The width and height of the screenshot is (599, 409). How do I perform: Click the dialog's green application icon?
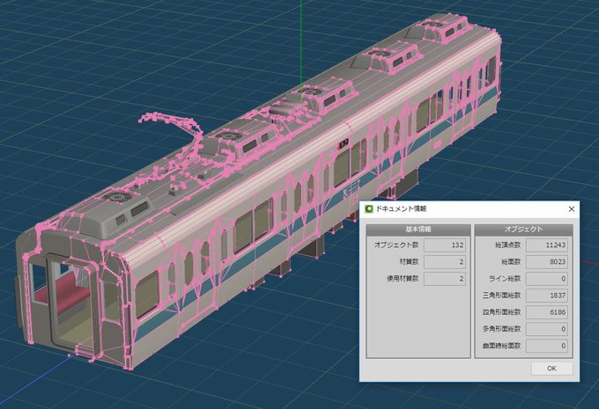pos(369,209)
